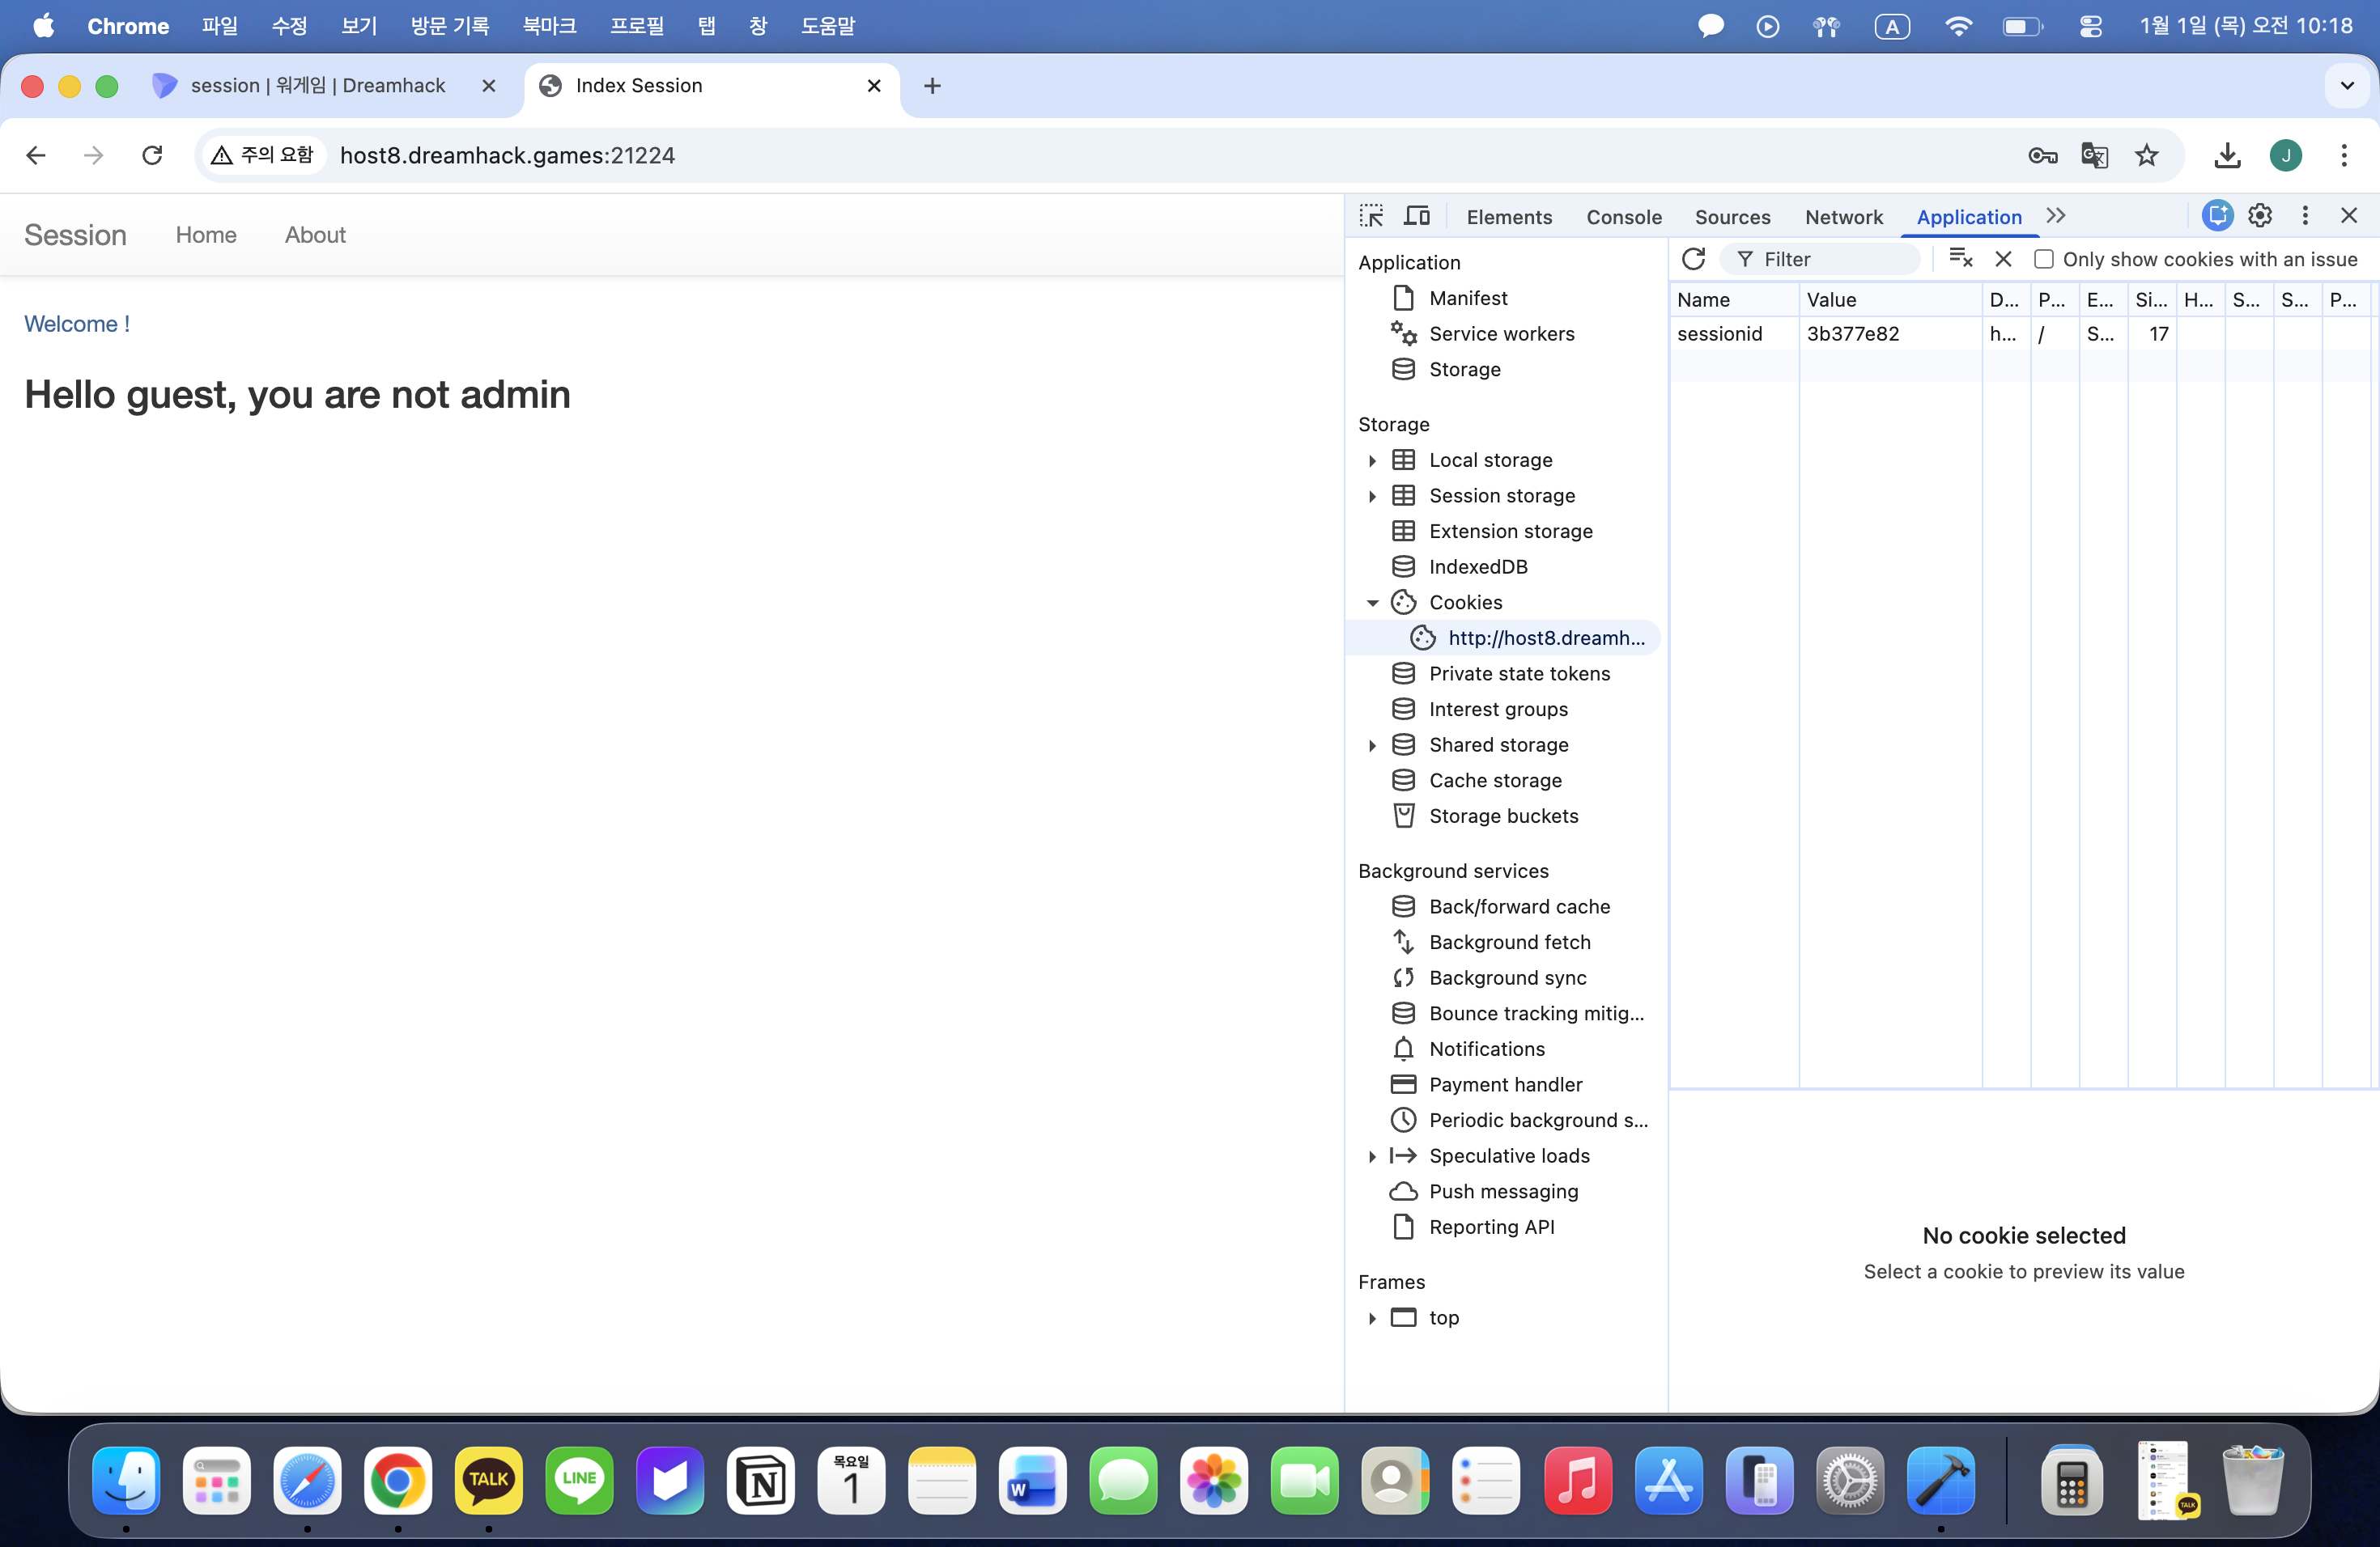Delete selected cookie X icon
Viewport: 2380px width, 1547px height.
click(2003, 259)
